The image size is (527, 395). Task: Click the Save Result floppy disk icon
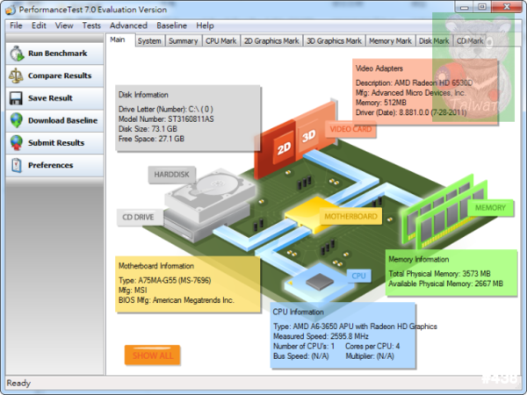tap(16, 98)
